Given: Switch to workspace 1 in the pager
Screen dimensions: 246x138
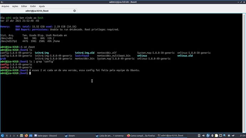Looking at the screenshot, I should pos(7,136).
